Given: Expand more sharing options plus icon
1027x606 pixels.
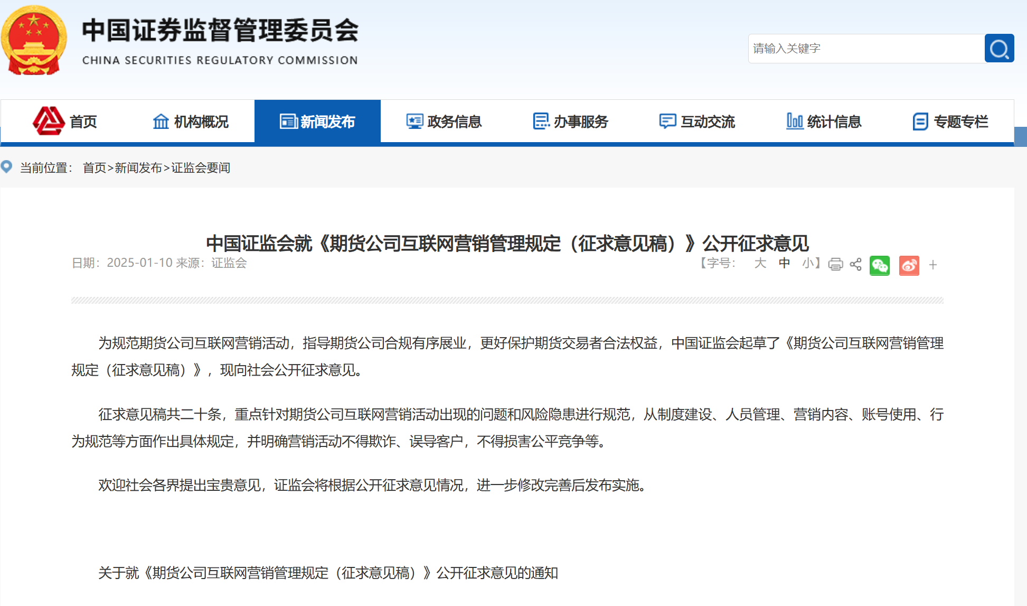Looking at the screenshot, I should (x=933, y=265).
